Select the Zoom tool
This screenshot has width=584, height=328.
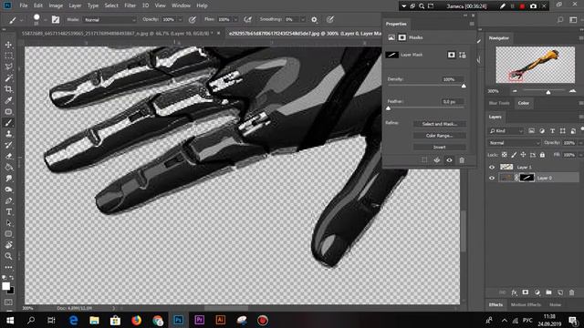pyautogui.click(x=8, y=256)
